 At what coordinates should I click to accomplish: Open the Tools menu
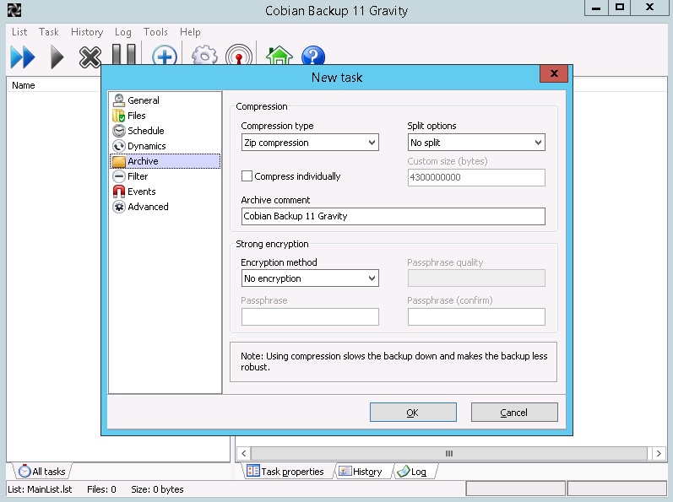click(x=155, y=32)
